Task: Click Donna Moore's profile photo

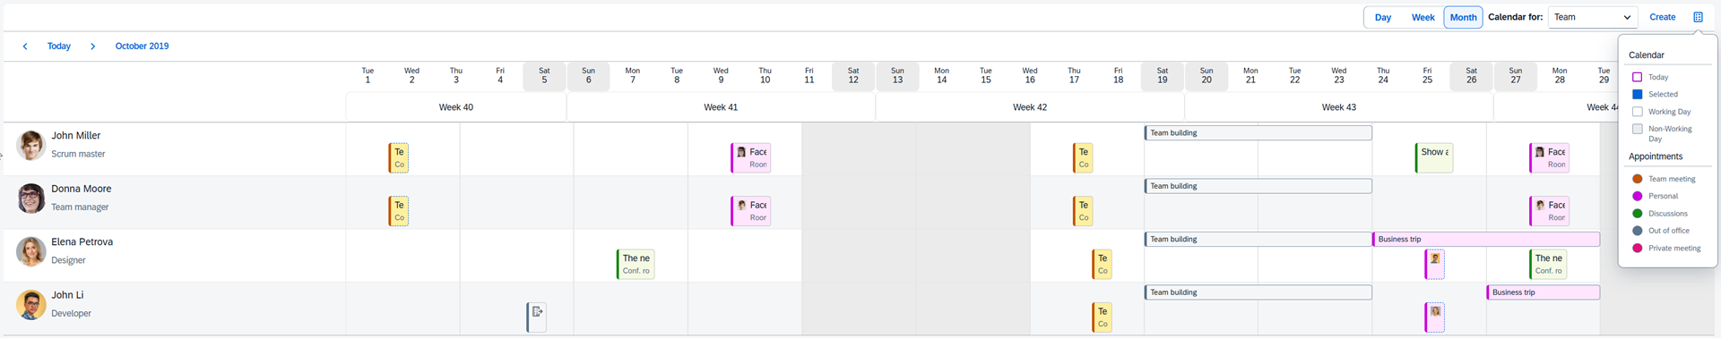Action: 31,198
